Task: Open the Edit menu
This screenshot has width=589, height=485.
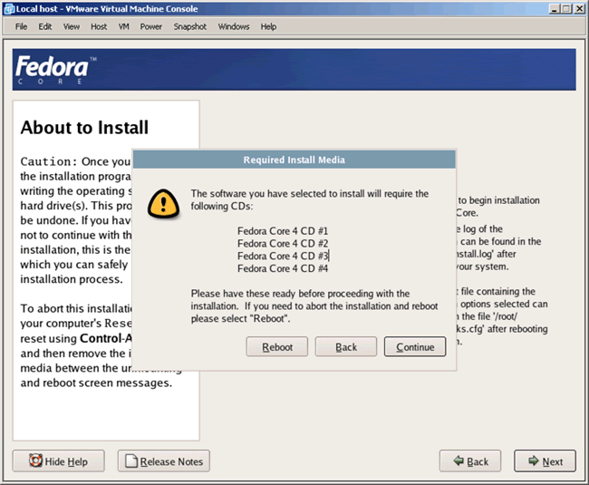Action: tap(45, 26)
